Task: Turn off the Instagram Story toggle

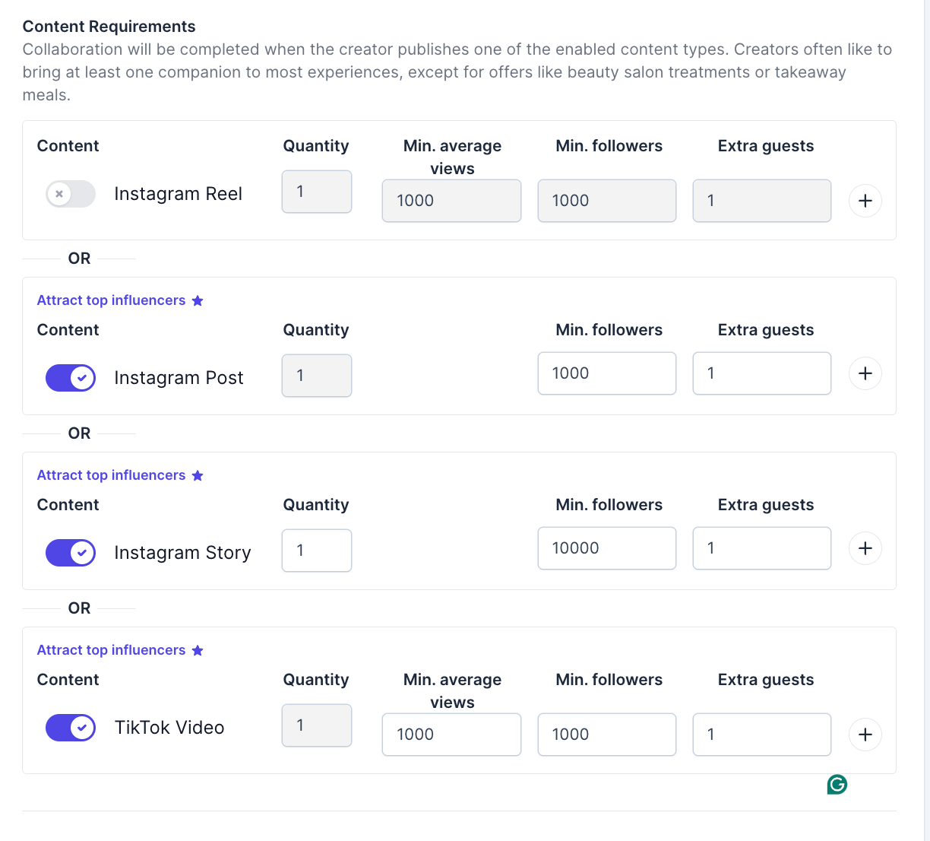Action: [71, 553]
